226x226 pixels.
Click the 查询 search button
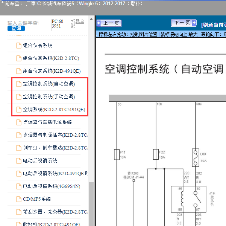tap(16, 28)
